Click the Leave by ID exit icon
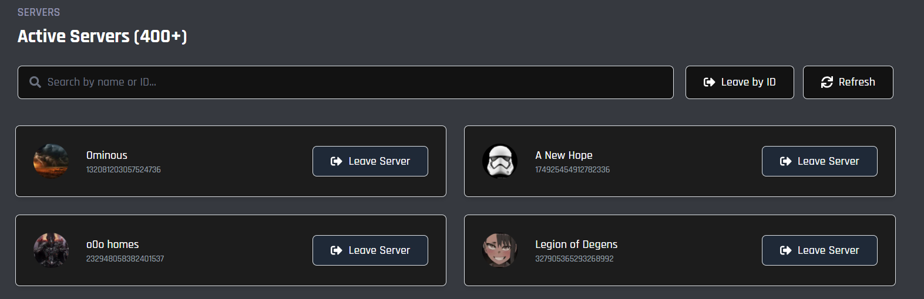The image size is (924, 299). [709, 82]
